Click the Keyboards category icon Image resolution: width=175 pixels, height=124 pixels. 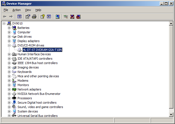click(x=14, y=72)
